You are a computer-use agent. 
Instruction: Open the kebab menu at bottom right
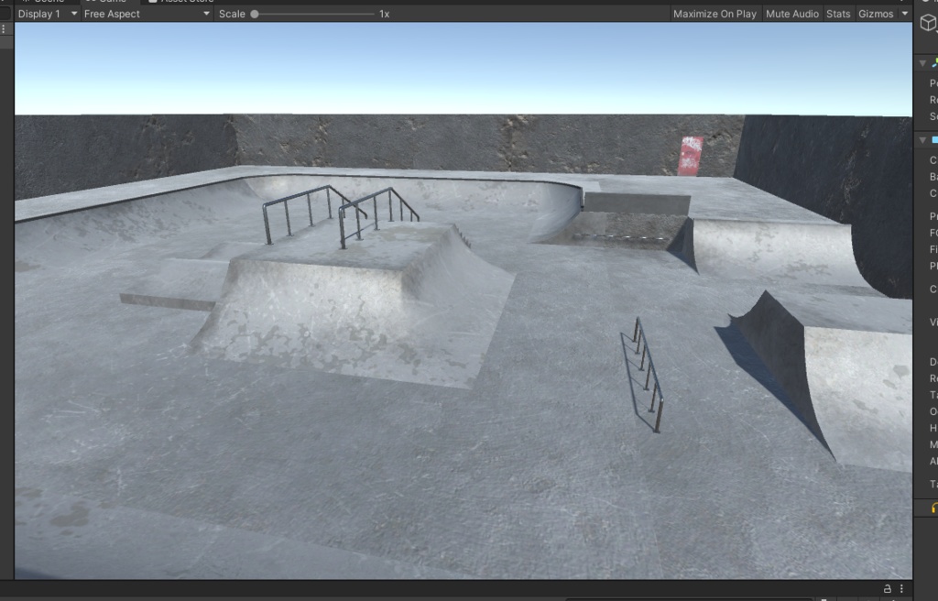point(901,588)
